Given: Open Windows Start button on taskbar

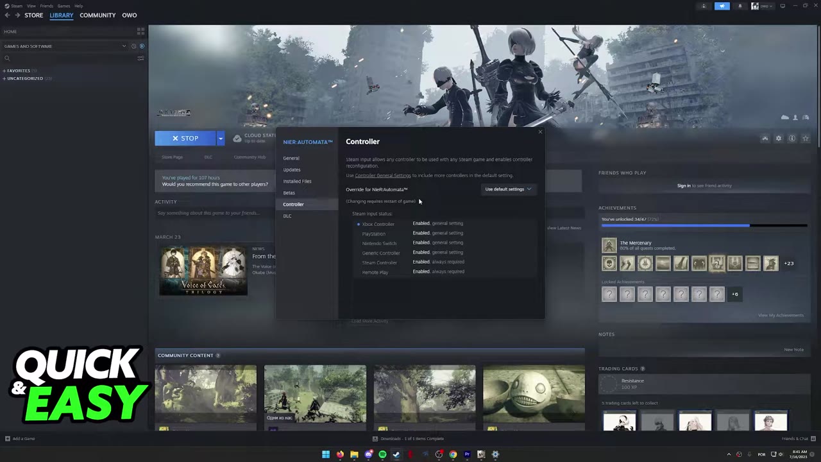Looking at the screenshot, I should click(326, 454).
